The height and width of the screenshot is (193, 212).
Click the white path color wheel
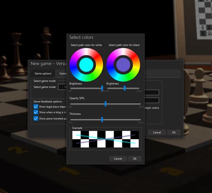(x=86, y=64)
